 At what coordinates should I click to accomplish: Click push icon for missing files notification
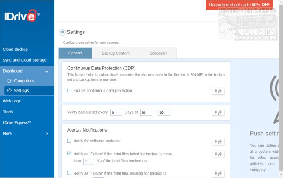pos(218,173)
